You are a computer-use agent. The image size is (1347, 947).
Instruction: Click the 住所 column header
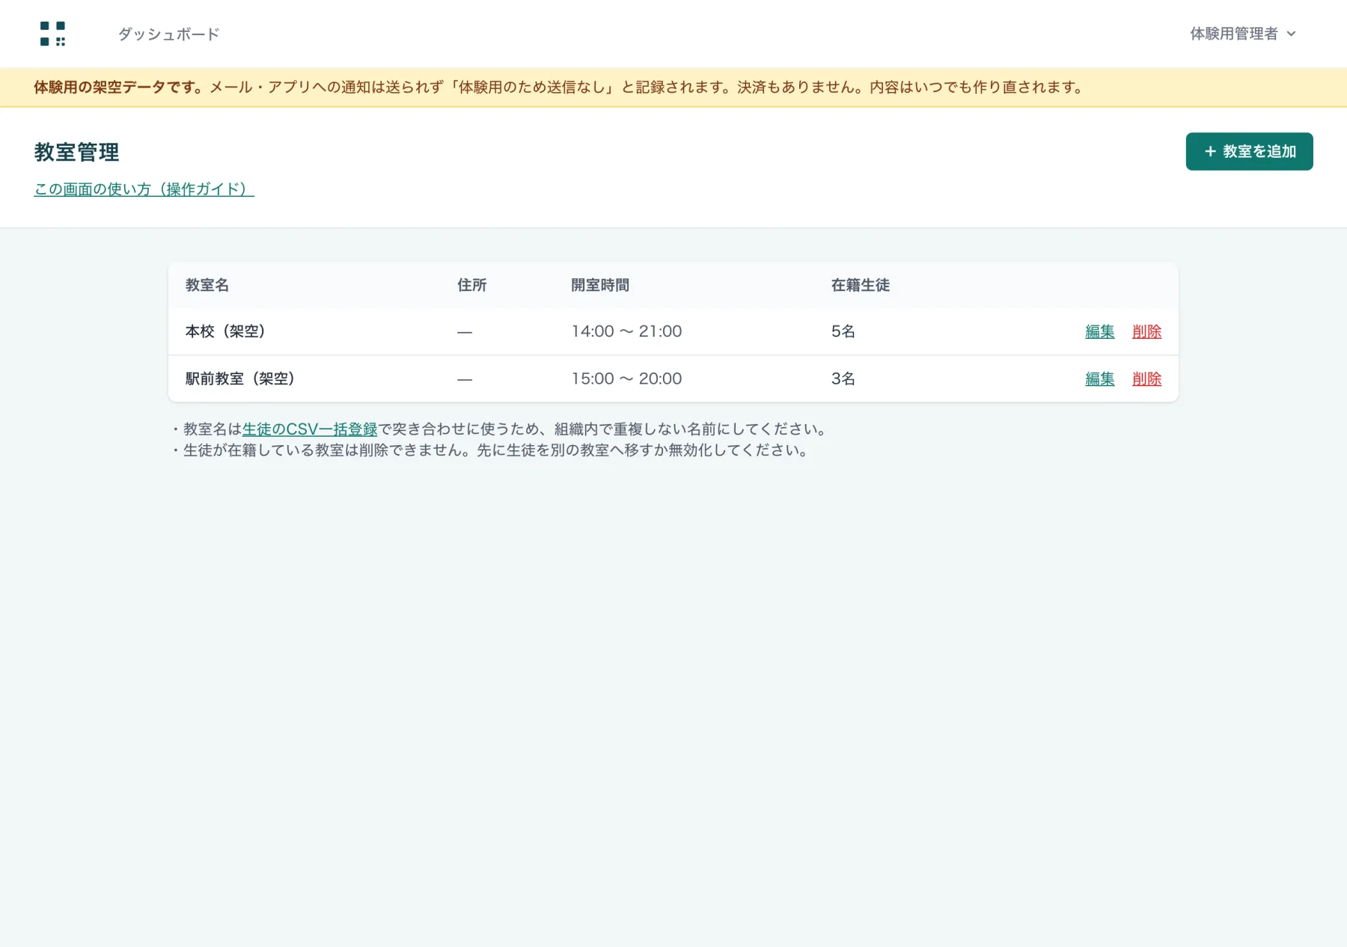pos(471,285)
